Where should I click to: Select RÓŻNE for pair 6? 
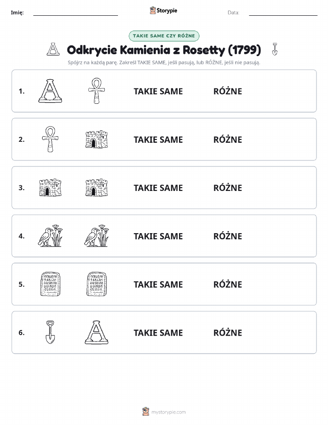coord(228,333)
